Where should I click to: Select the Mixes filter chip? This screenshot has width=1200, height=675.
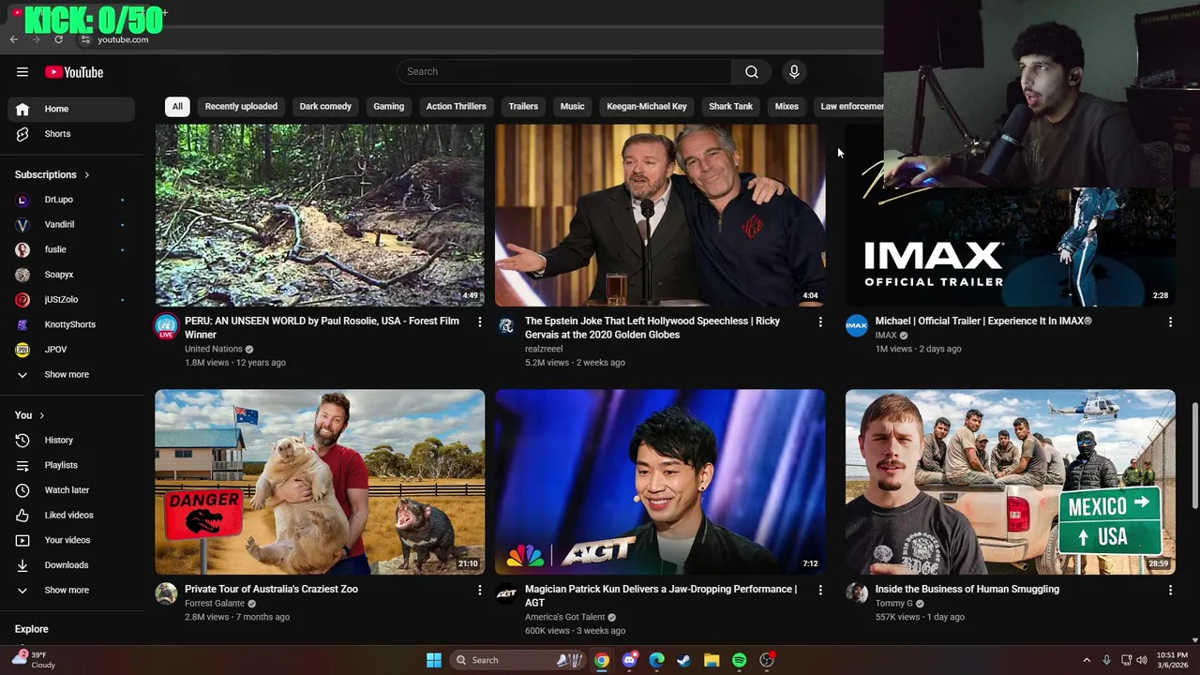click(x=787, y=107)
